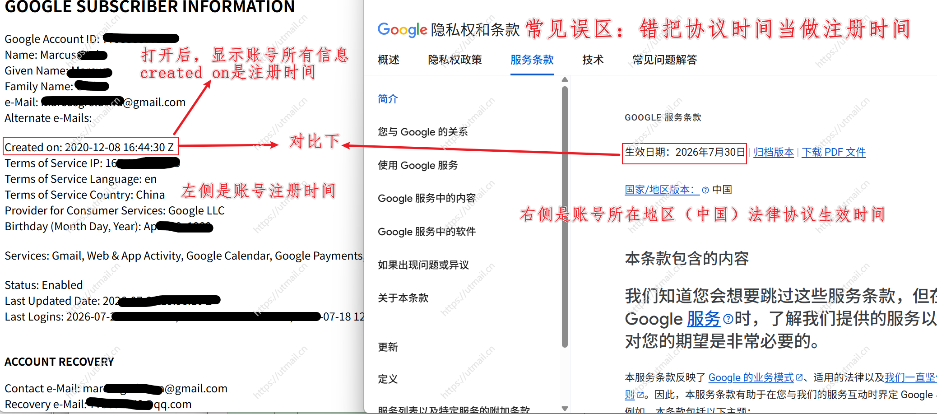Open the 常见问题解答 tab
Viewport: 937px width, 414px height.
(x=665, y=60)
